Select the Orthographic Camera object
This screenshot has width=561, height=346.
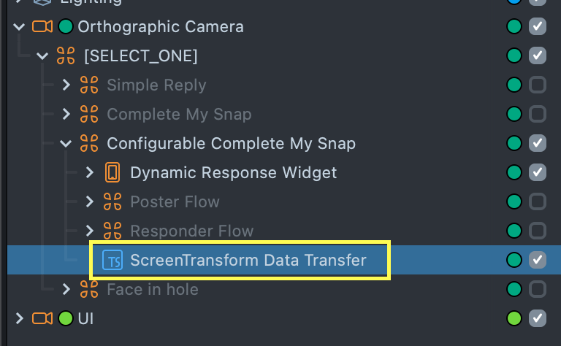[x=161, y=27]
